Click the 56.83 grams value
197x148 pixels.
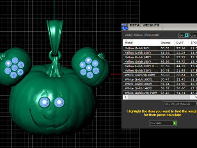(x=165, y=75)
